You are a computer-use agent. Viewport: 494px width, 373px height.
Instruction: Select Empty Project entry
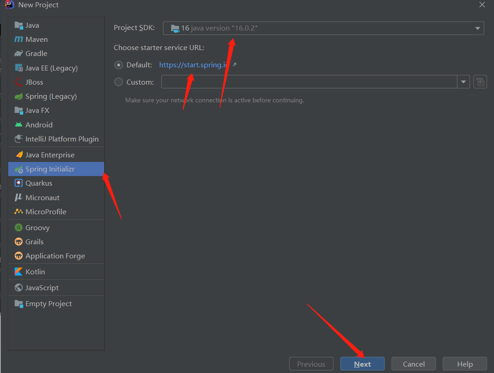(x=56, y=304)
